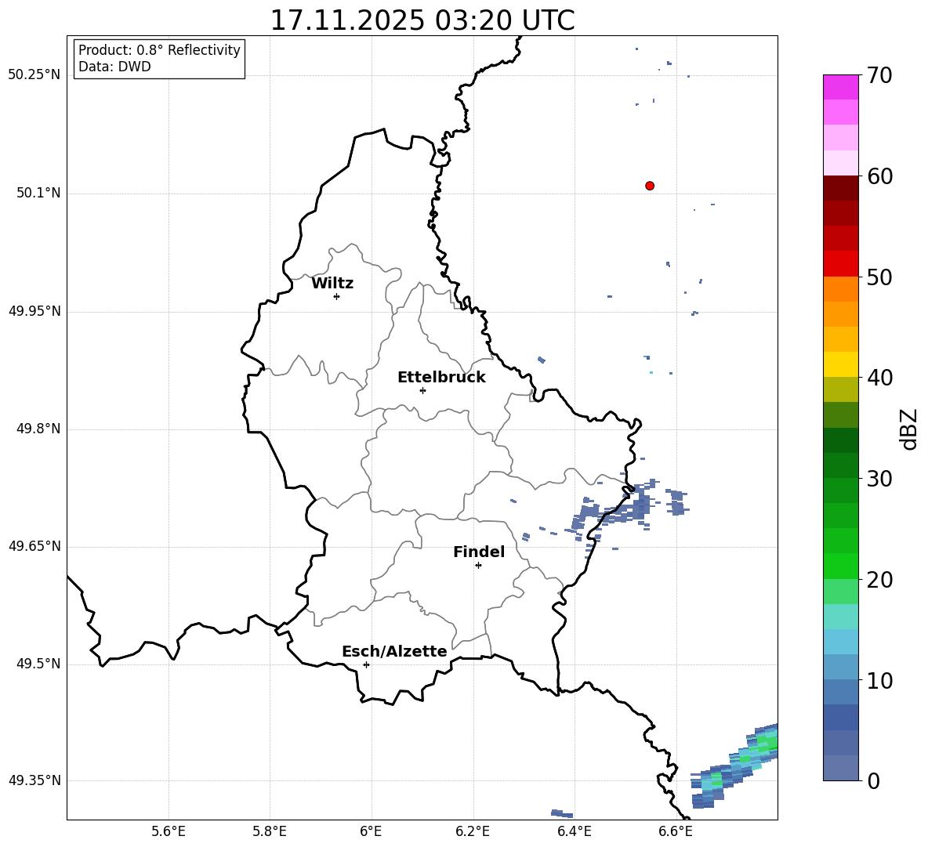This screenshot has height=847, width=928.
Task: Click the Data: DWD text
Action: pyautogui.click(x=114, y=67)
